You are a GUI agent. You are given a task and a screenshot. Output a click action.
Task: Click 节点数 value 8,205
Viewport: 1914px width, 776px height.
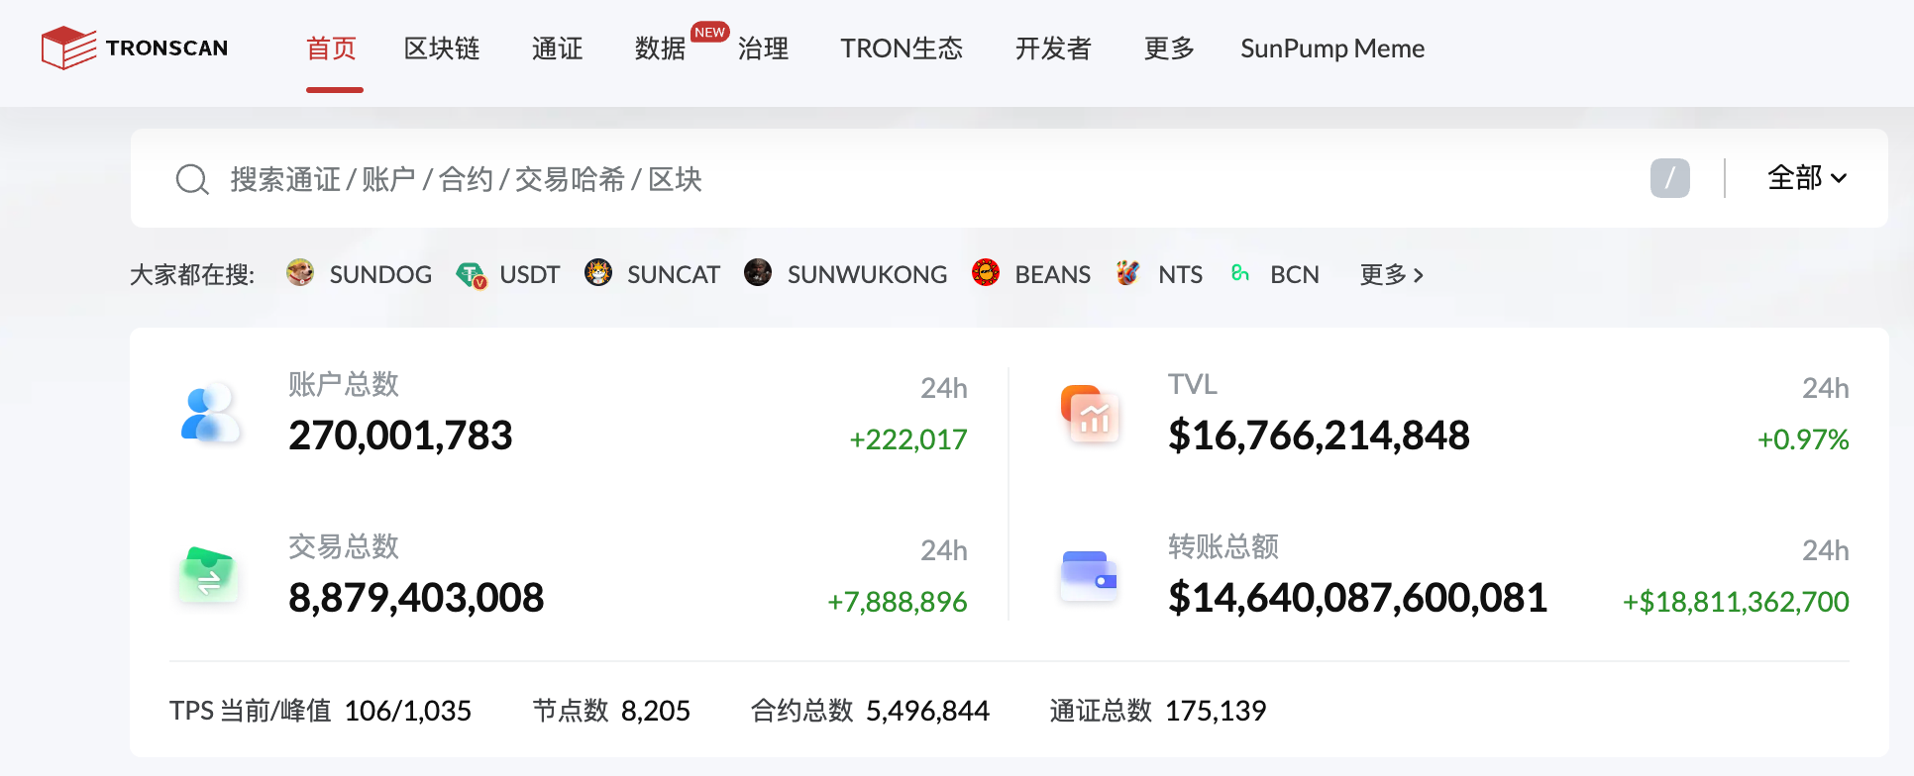[x=656, y=711]
